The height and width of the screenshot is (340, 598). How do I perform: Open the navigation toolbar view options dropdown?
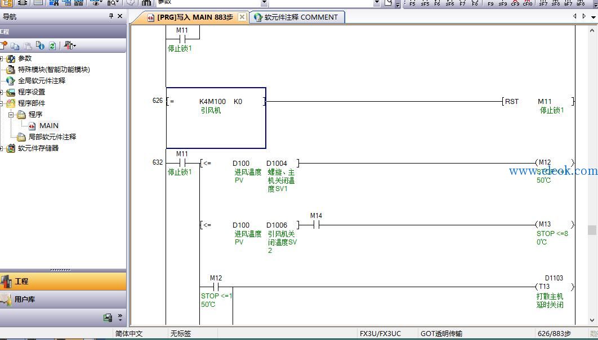[x=70, y=46]
